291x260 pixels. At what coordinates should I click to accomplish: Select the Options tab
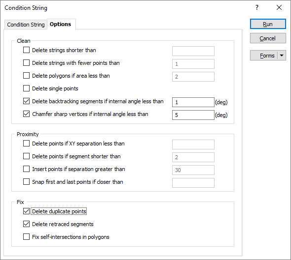pyautogui.click(x=61, y=24)
